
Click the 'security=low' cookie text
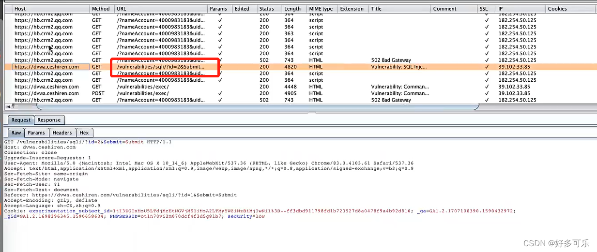246,216
